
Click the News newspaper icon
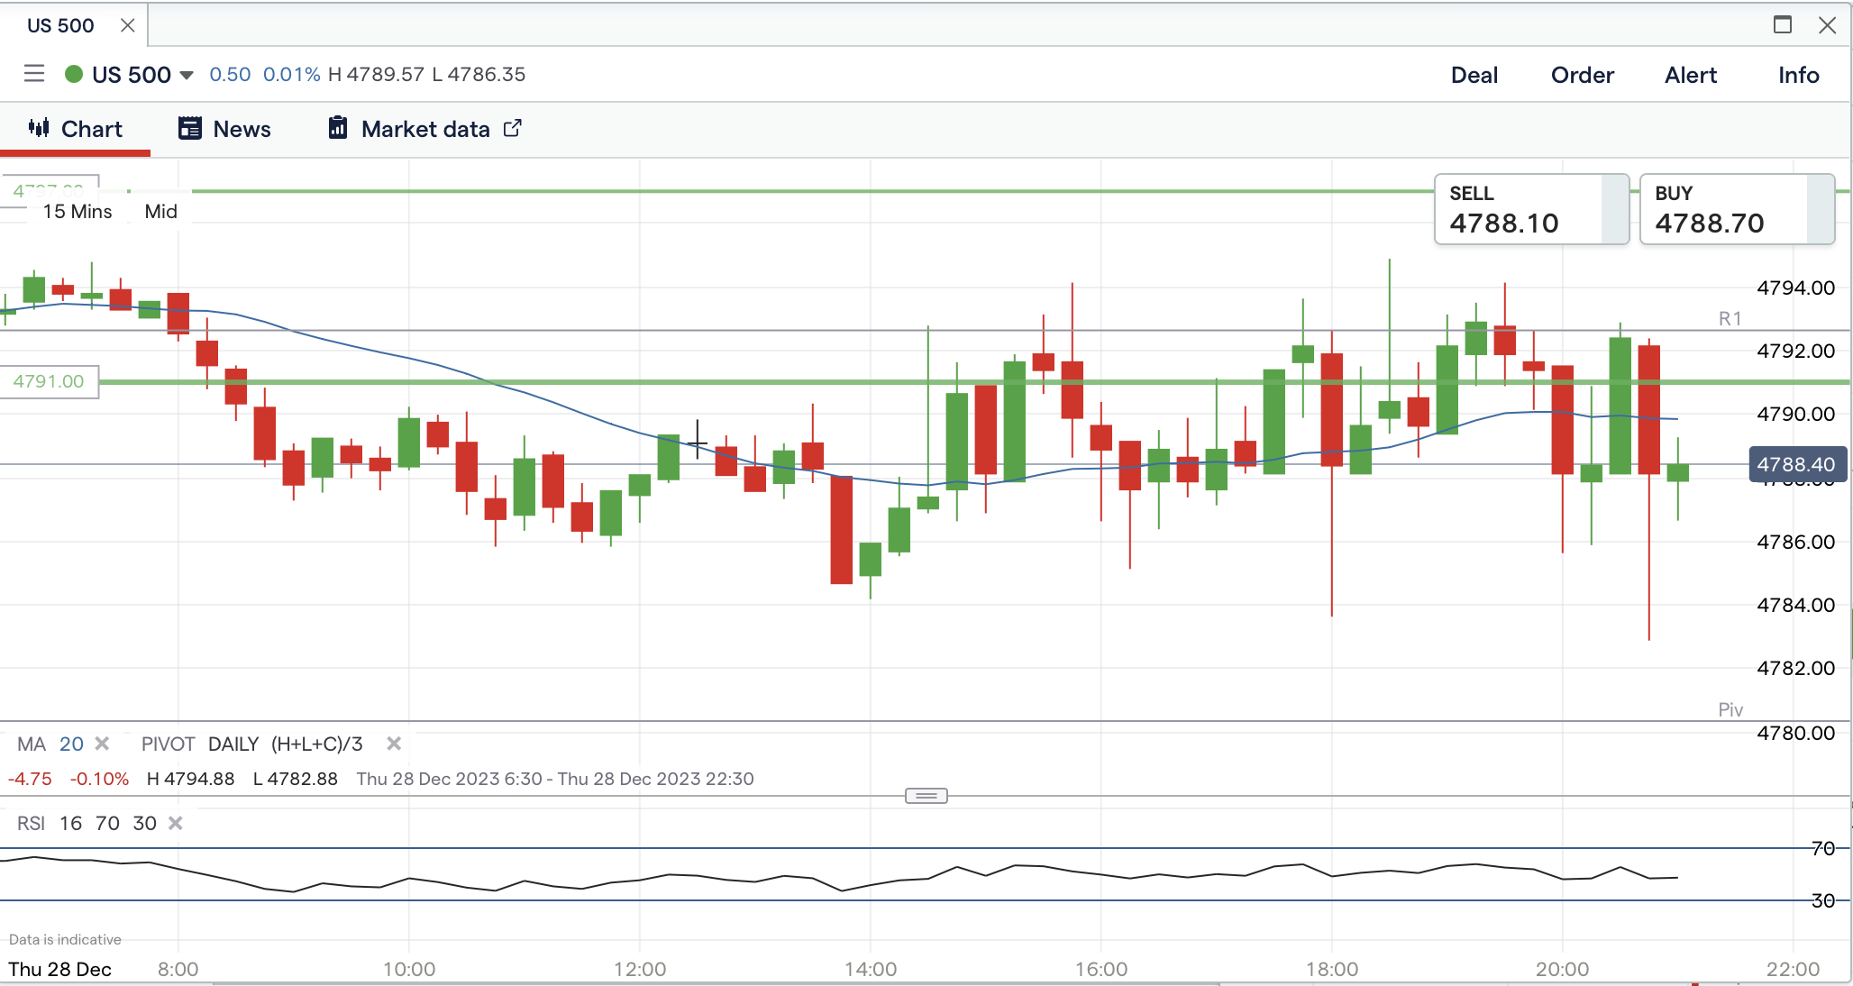click(190, 128)
